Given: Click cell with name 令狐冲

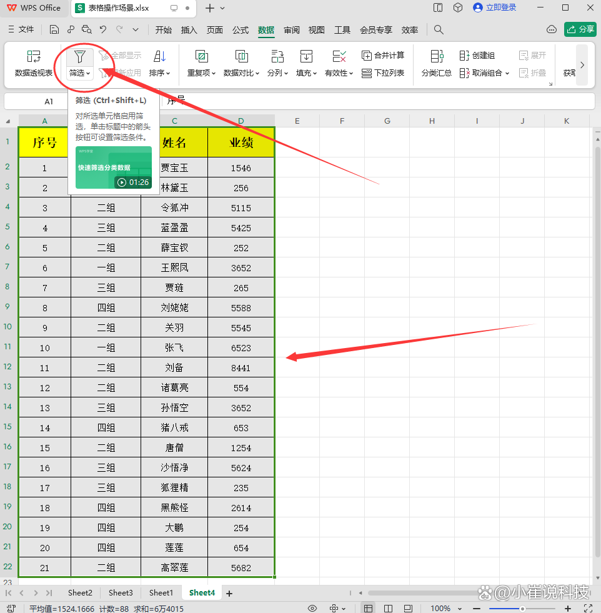Looking at the screenshot, I should click(174, 207).
